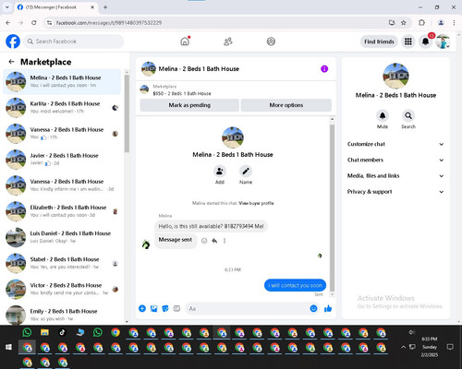The height and width of the screenshot is (369, 462).
Task: Open the View buyer profile link
Action: point(256,203)
